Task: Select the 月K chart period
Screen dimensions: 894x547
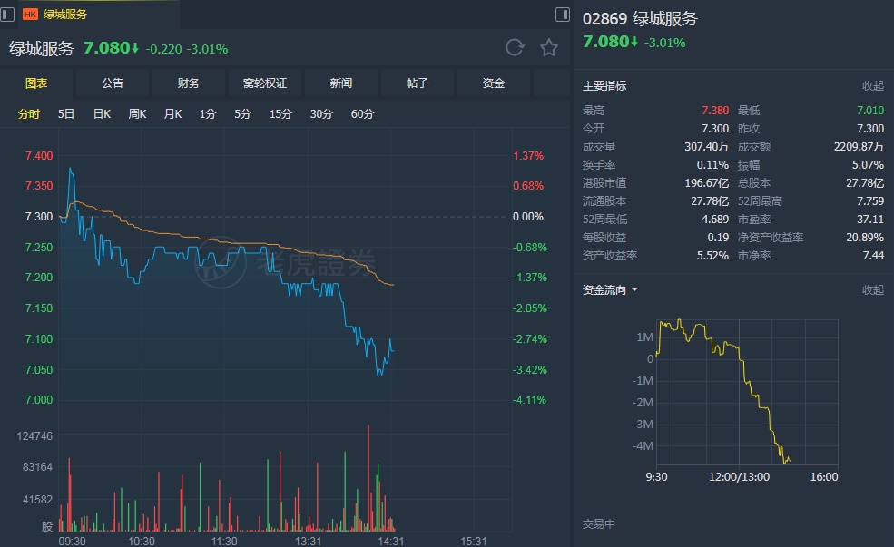Action: (172, 114)
